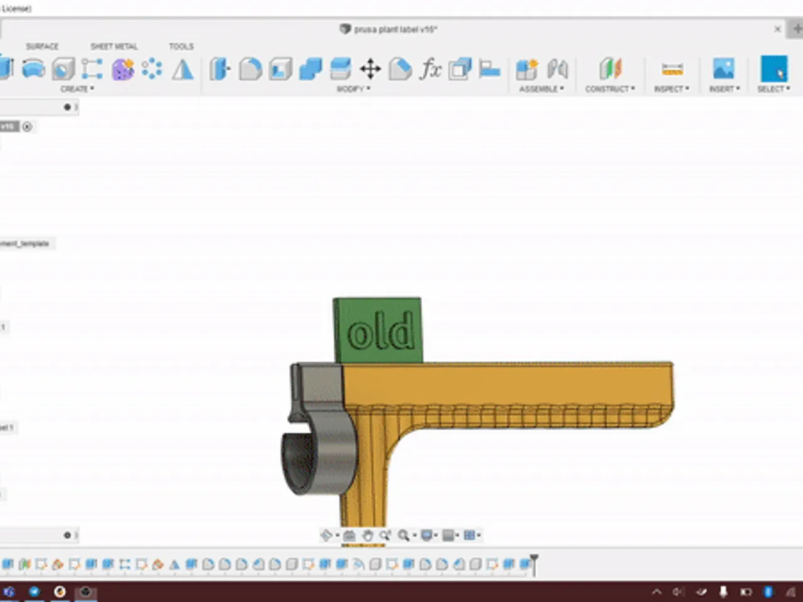The height and width of the screenshot is (602, 803).
Task: Click the New Component icon
Action: [x=526, y=68]
